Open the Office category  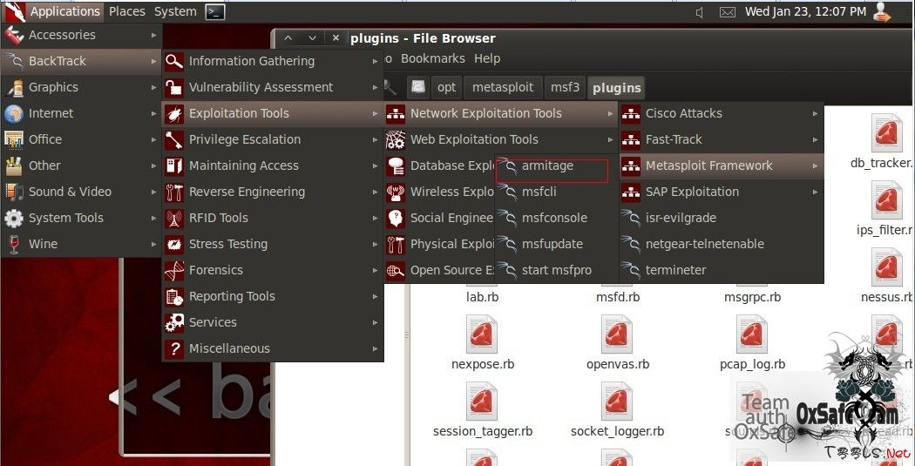tap(81, 139)
